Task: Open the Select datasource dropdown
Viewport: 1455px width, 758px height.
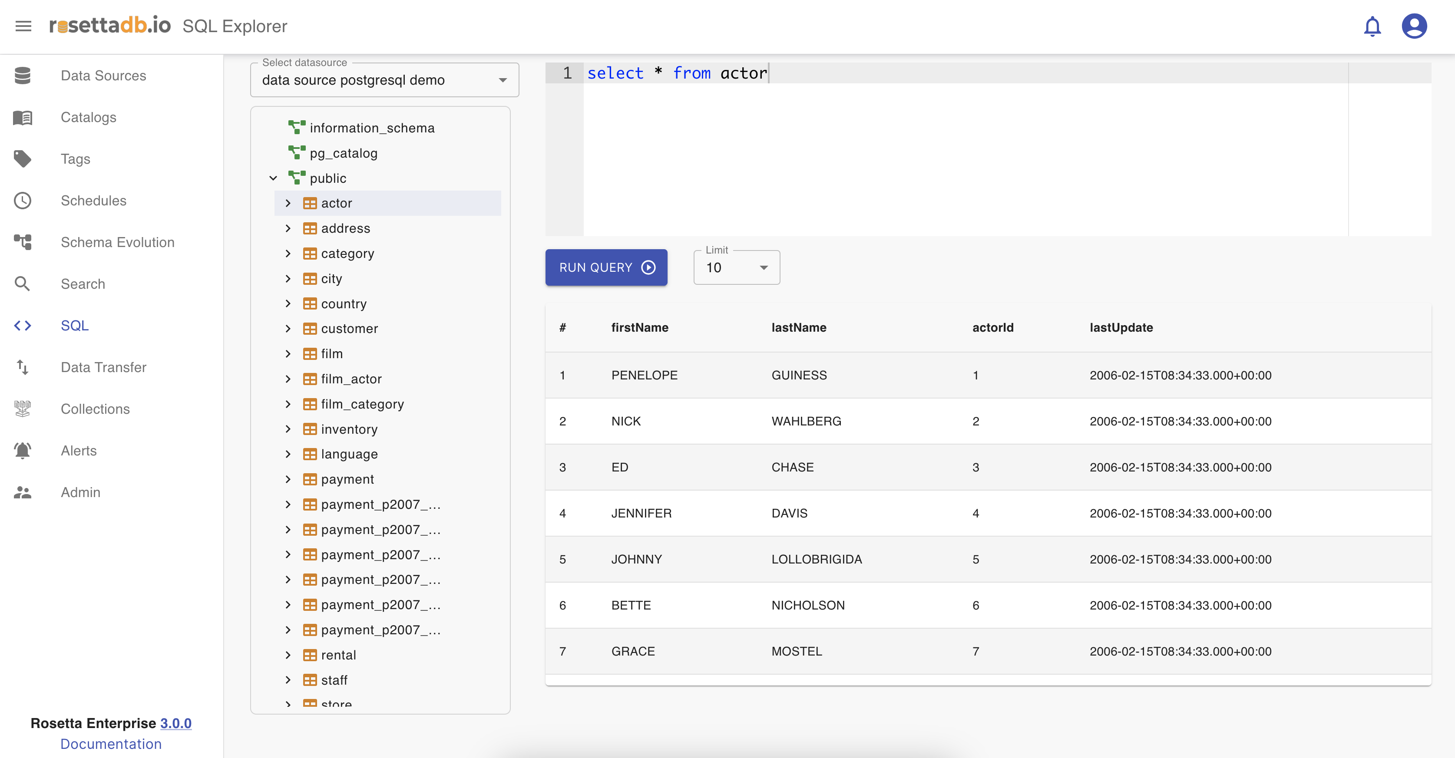Action: 384,80
